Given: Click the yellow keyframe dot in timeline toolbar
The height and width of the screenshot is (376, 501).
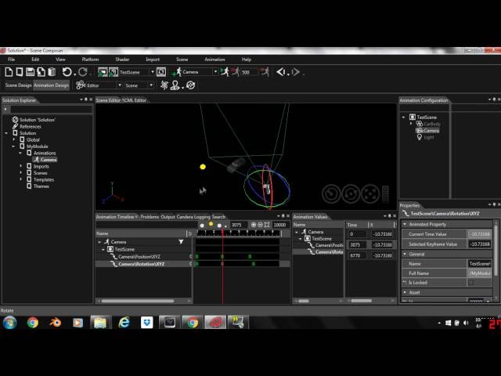Looking at the screenshot, I should [x=211, y=224].
